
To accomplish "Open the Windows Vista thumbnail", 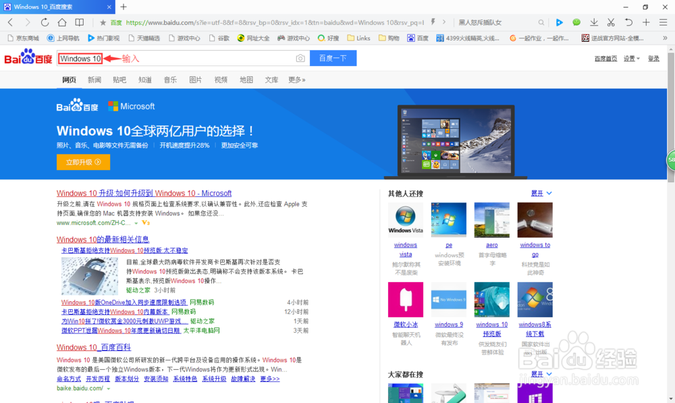I will tap(406, 219).
